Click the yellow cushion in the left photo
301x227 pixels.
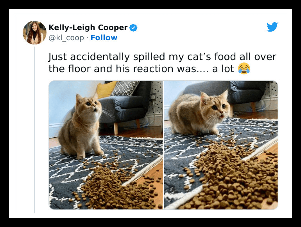(106, 90)
